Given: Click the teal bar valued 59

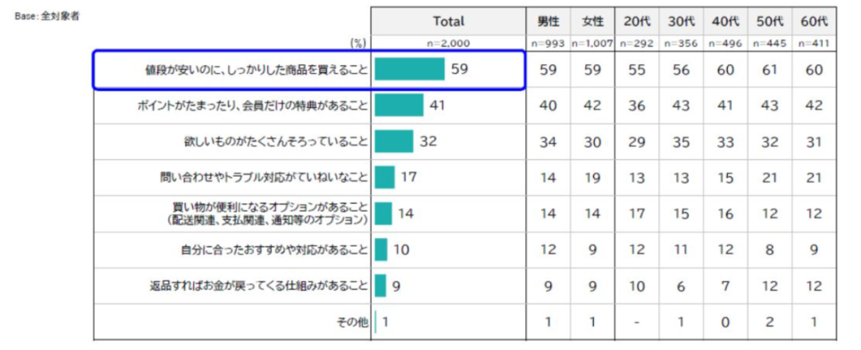Looking at the screenshot, I should coord(409,69).
